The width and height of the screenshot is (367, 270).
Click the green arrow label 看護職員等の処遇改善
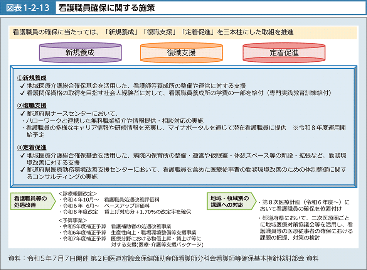click(33, 201)
